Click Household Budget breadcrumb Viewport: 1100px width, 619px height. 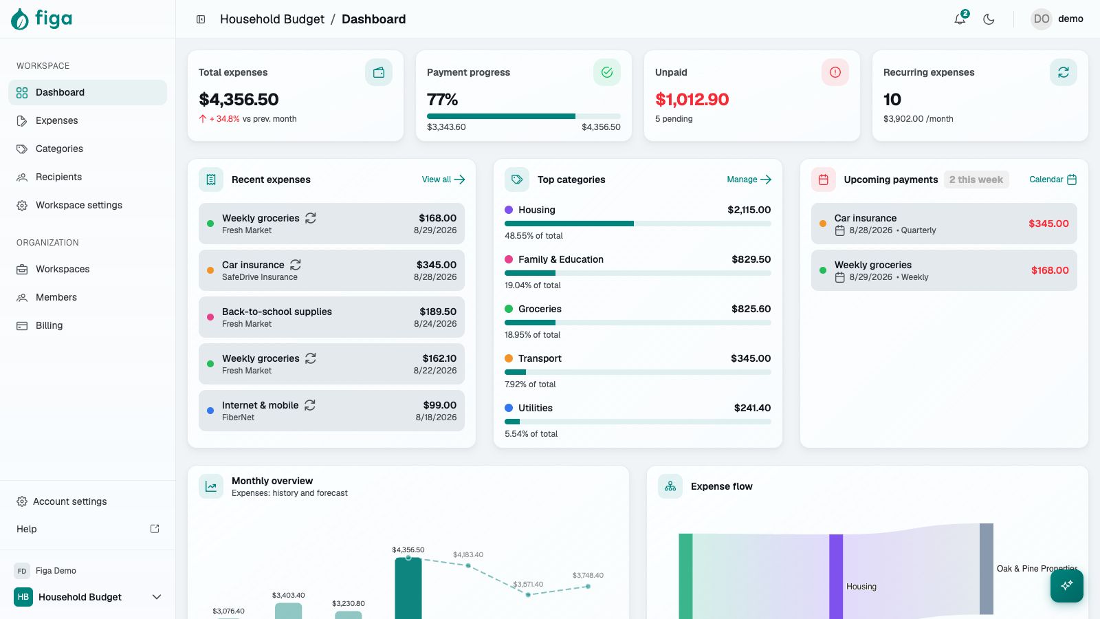tap(272, 19)
